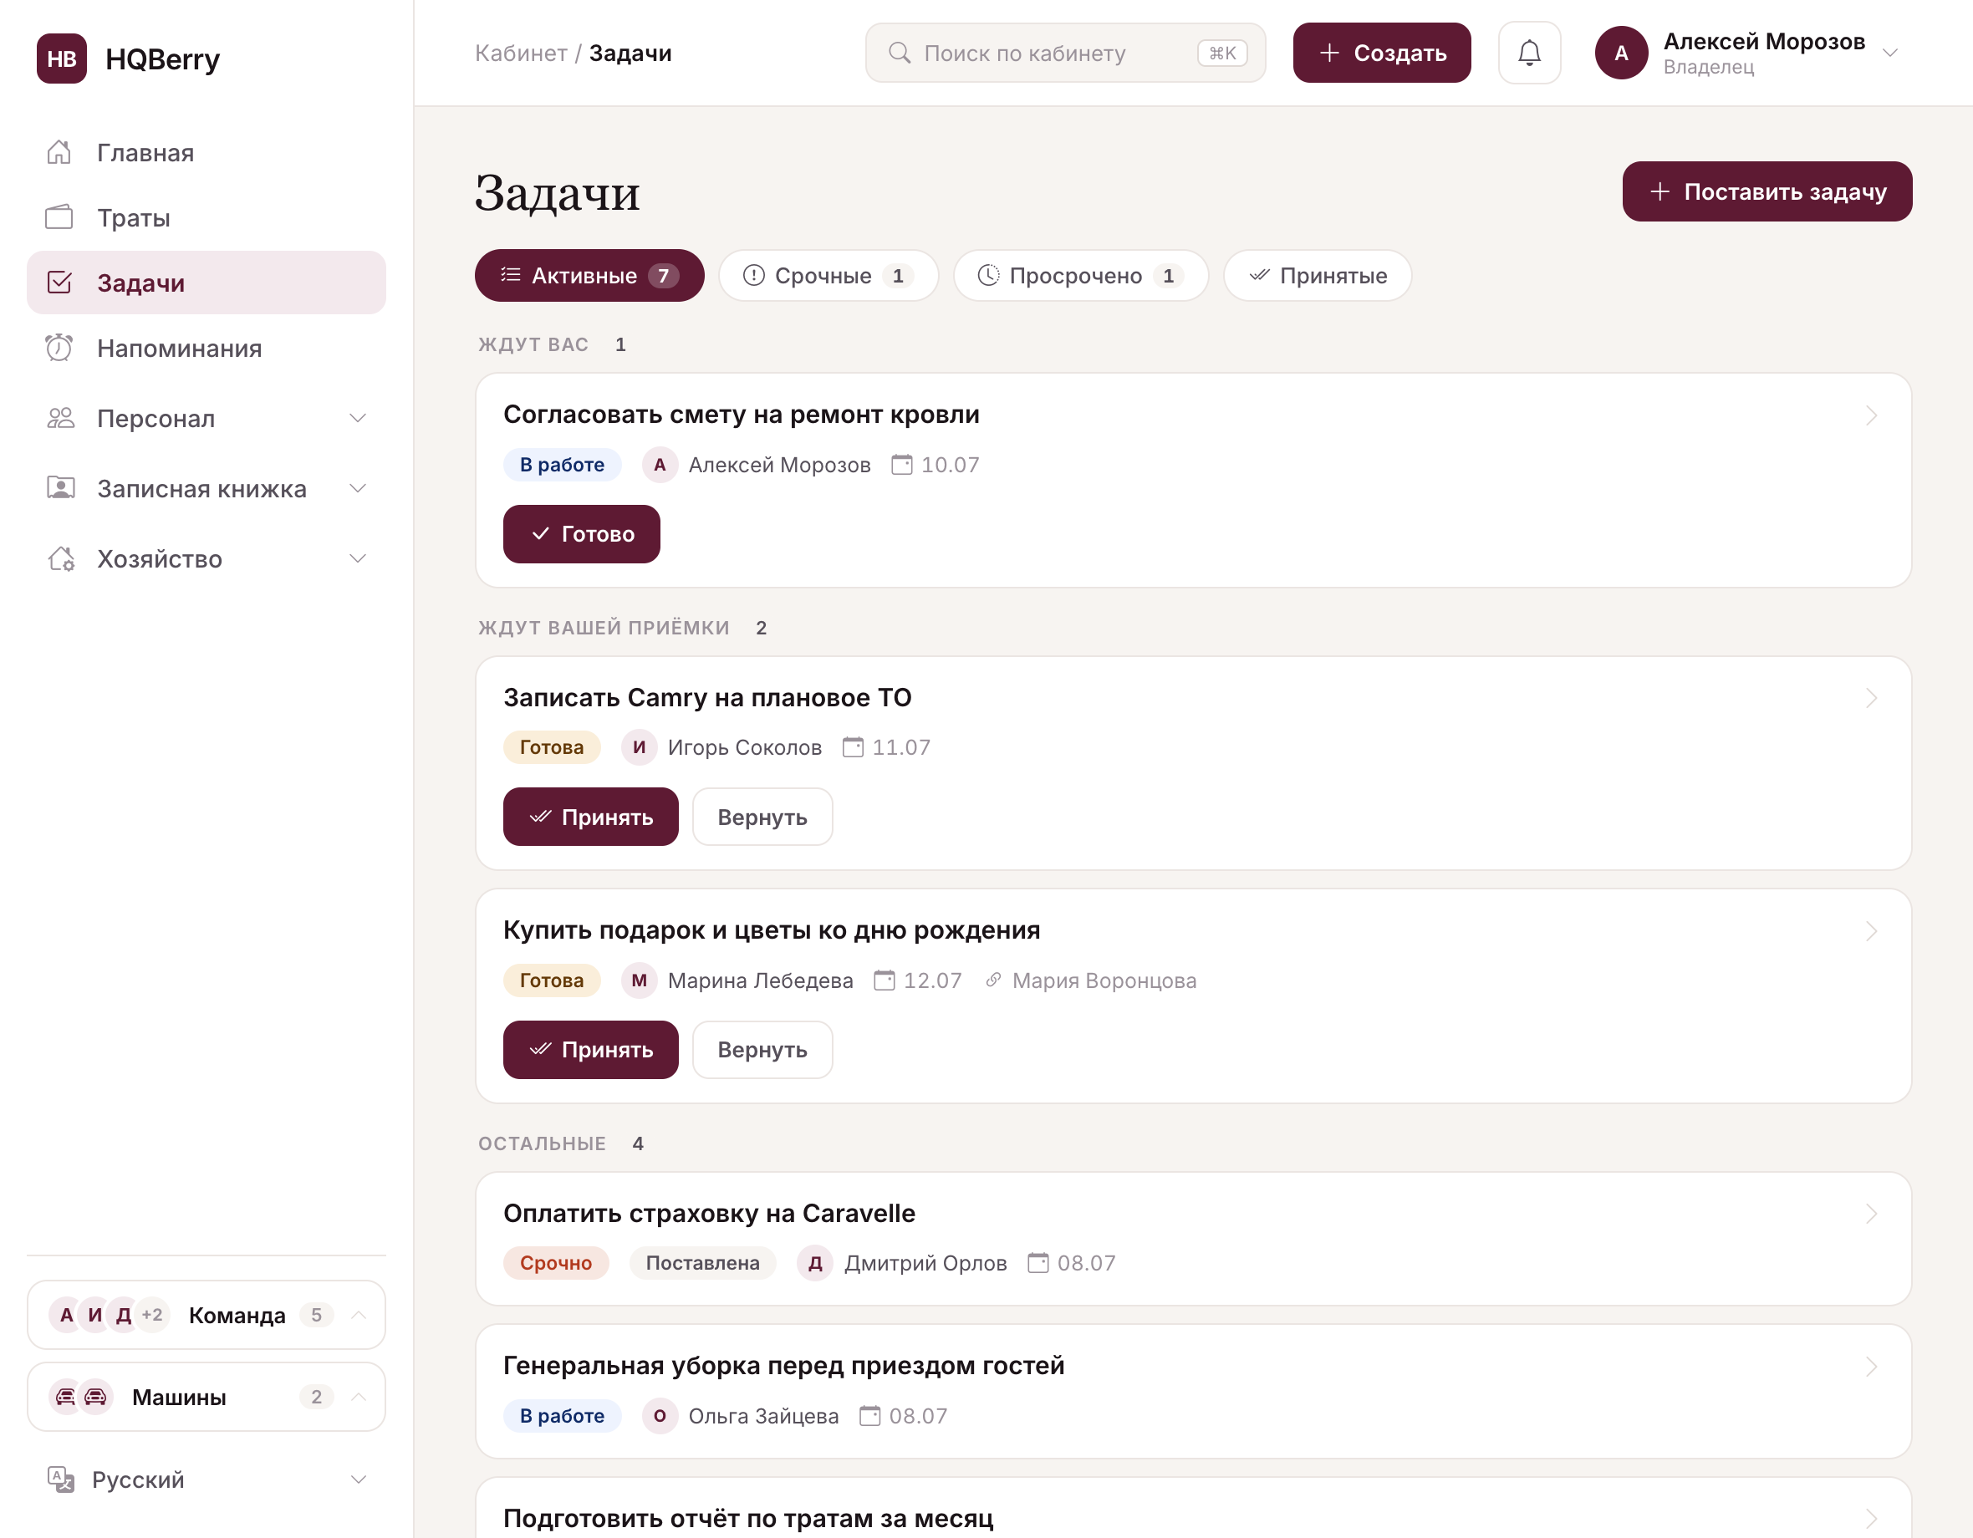Collapse the Машины panel chevron
Screen dimensions: 1973x1538
[x=359, y=1397]
